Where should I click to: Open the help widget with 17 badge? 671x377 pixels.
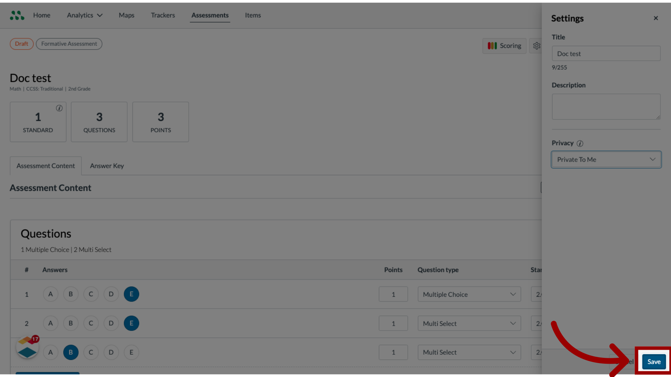coord(27,347)
